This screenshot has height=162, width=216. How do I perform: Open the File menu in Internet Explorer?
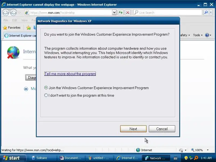6,21
